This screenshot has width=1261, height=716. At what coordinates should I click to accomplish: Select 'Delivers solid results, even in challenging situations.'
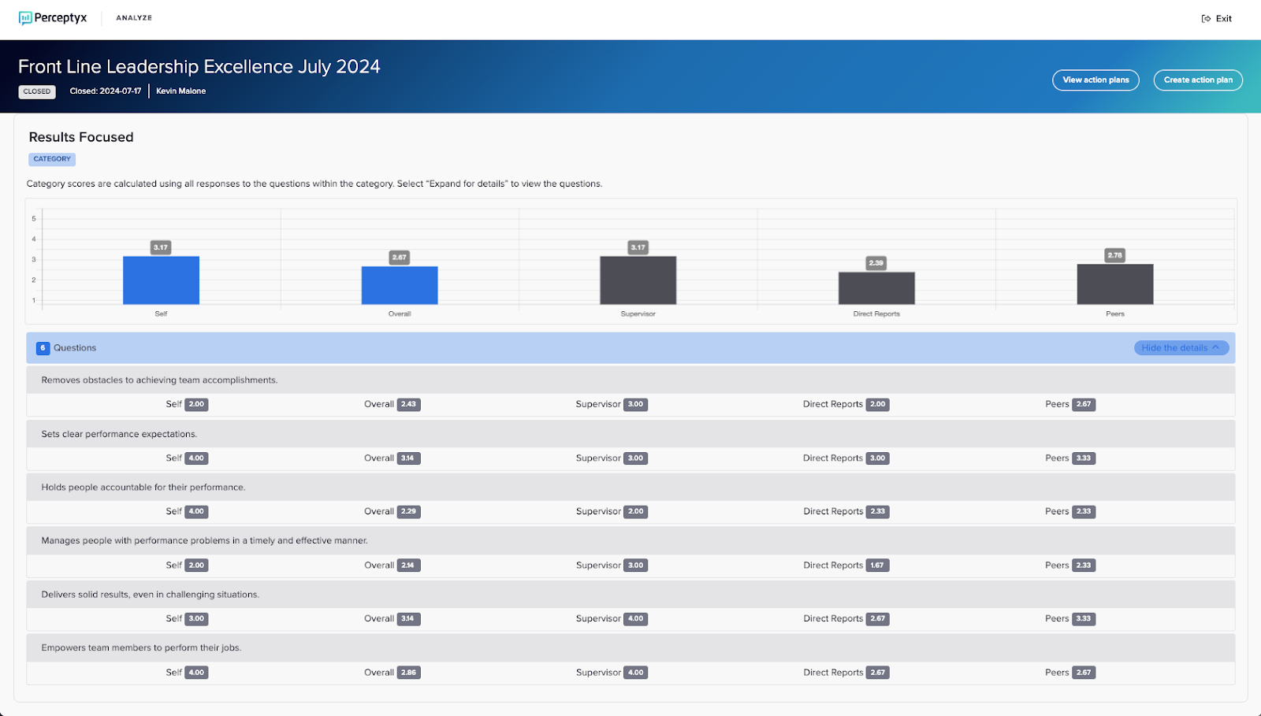(630, 595)
